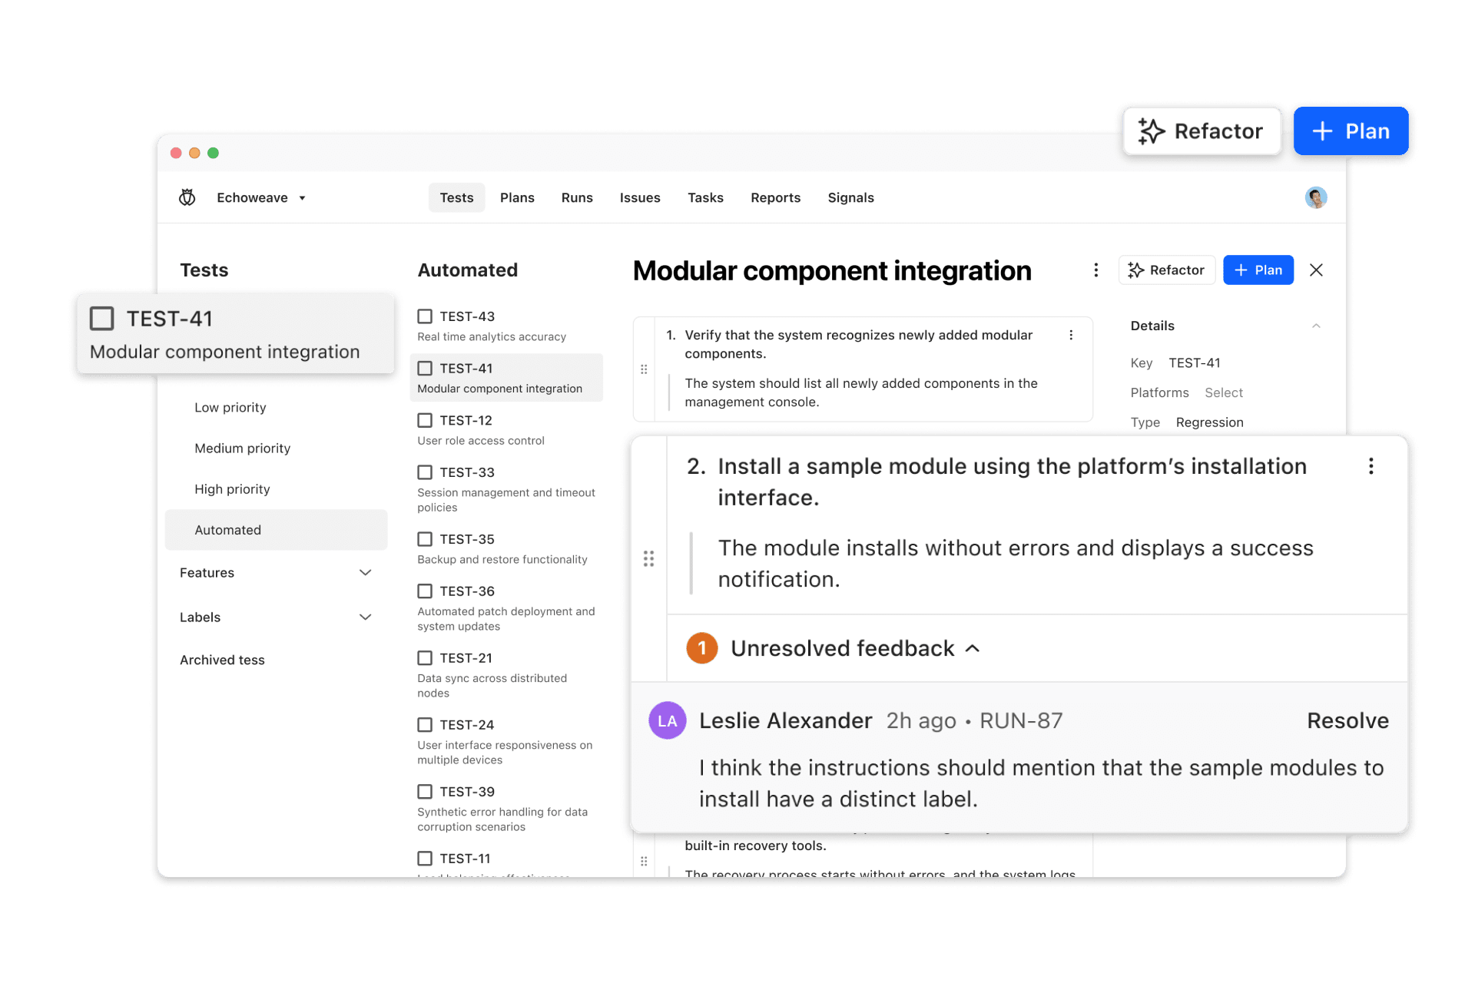This screenshot has width=1475, height=983.
Task: Open the overflow menu beside the title
Action: (1096, 270)
